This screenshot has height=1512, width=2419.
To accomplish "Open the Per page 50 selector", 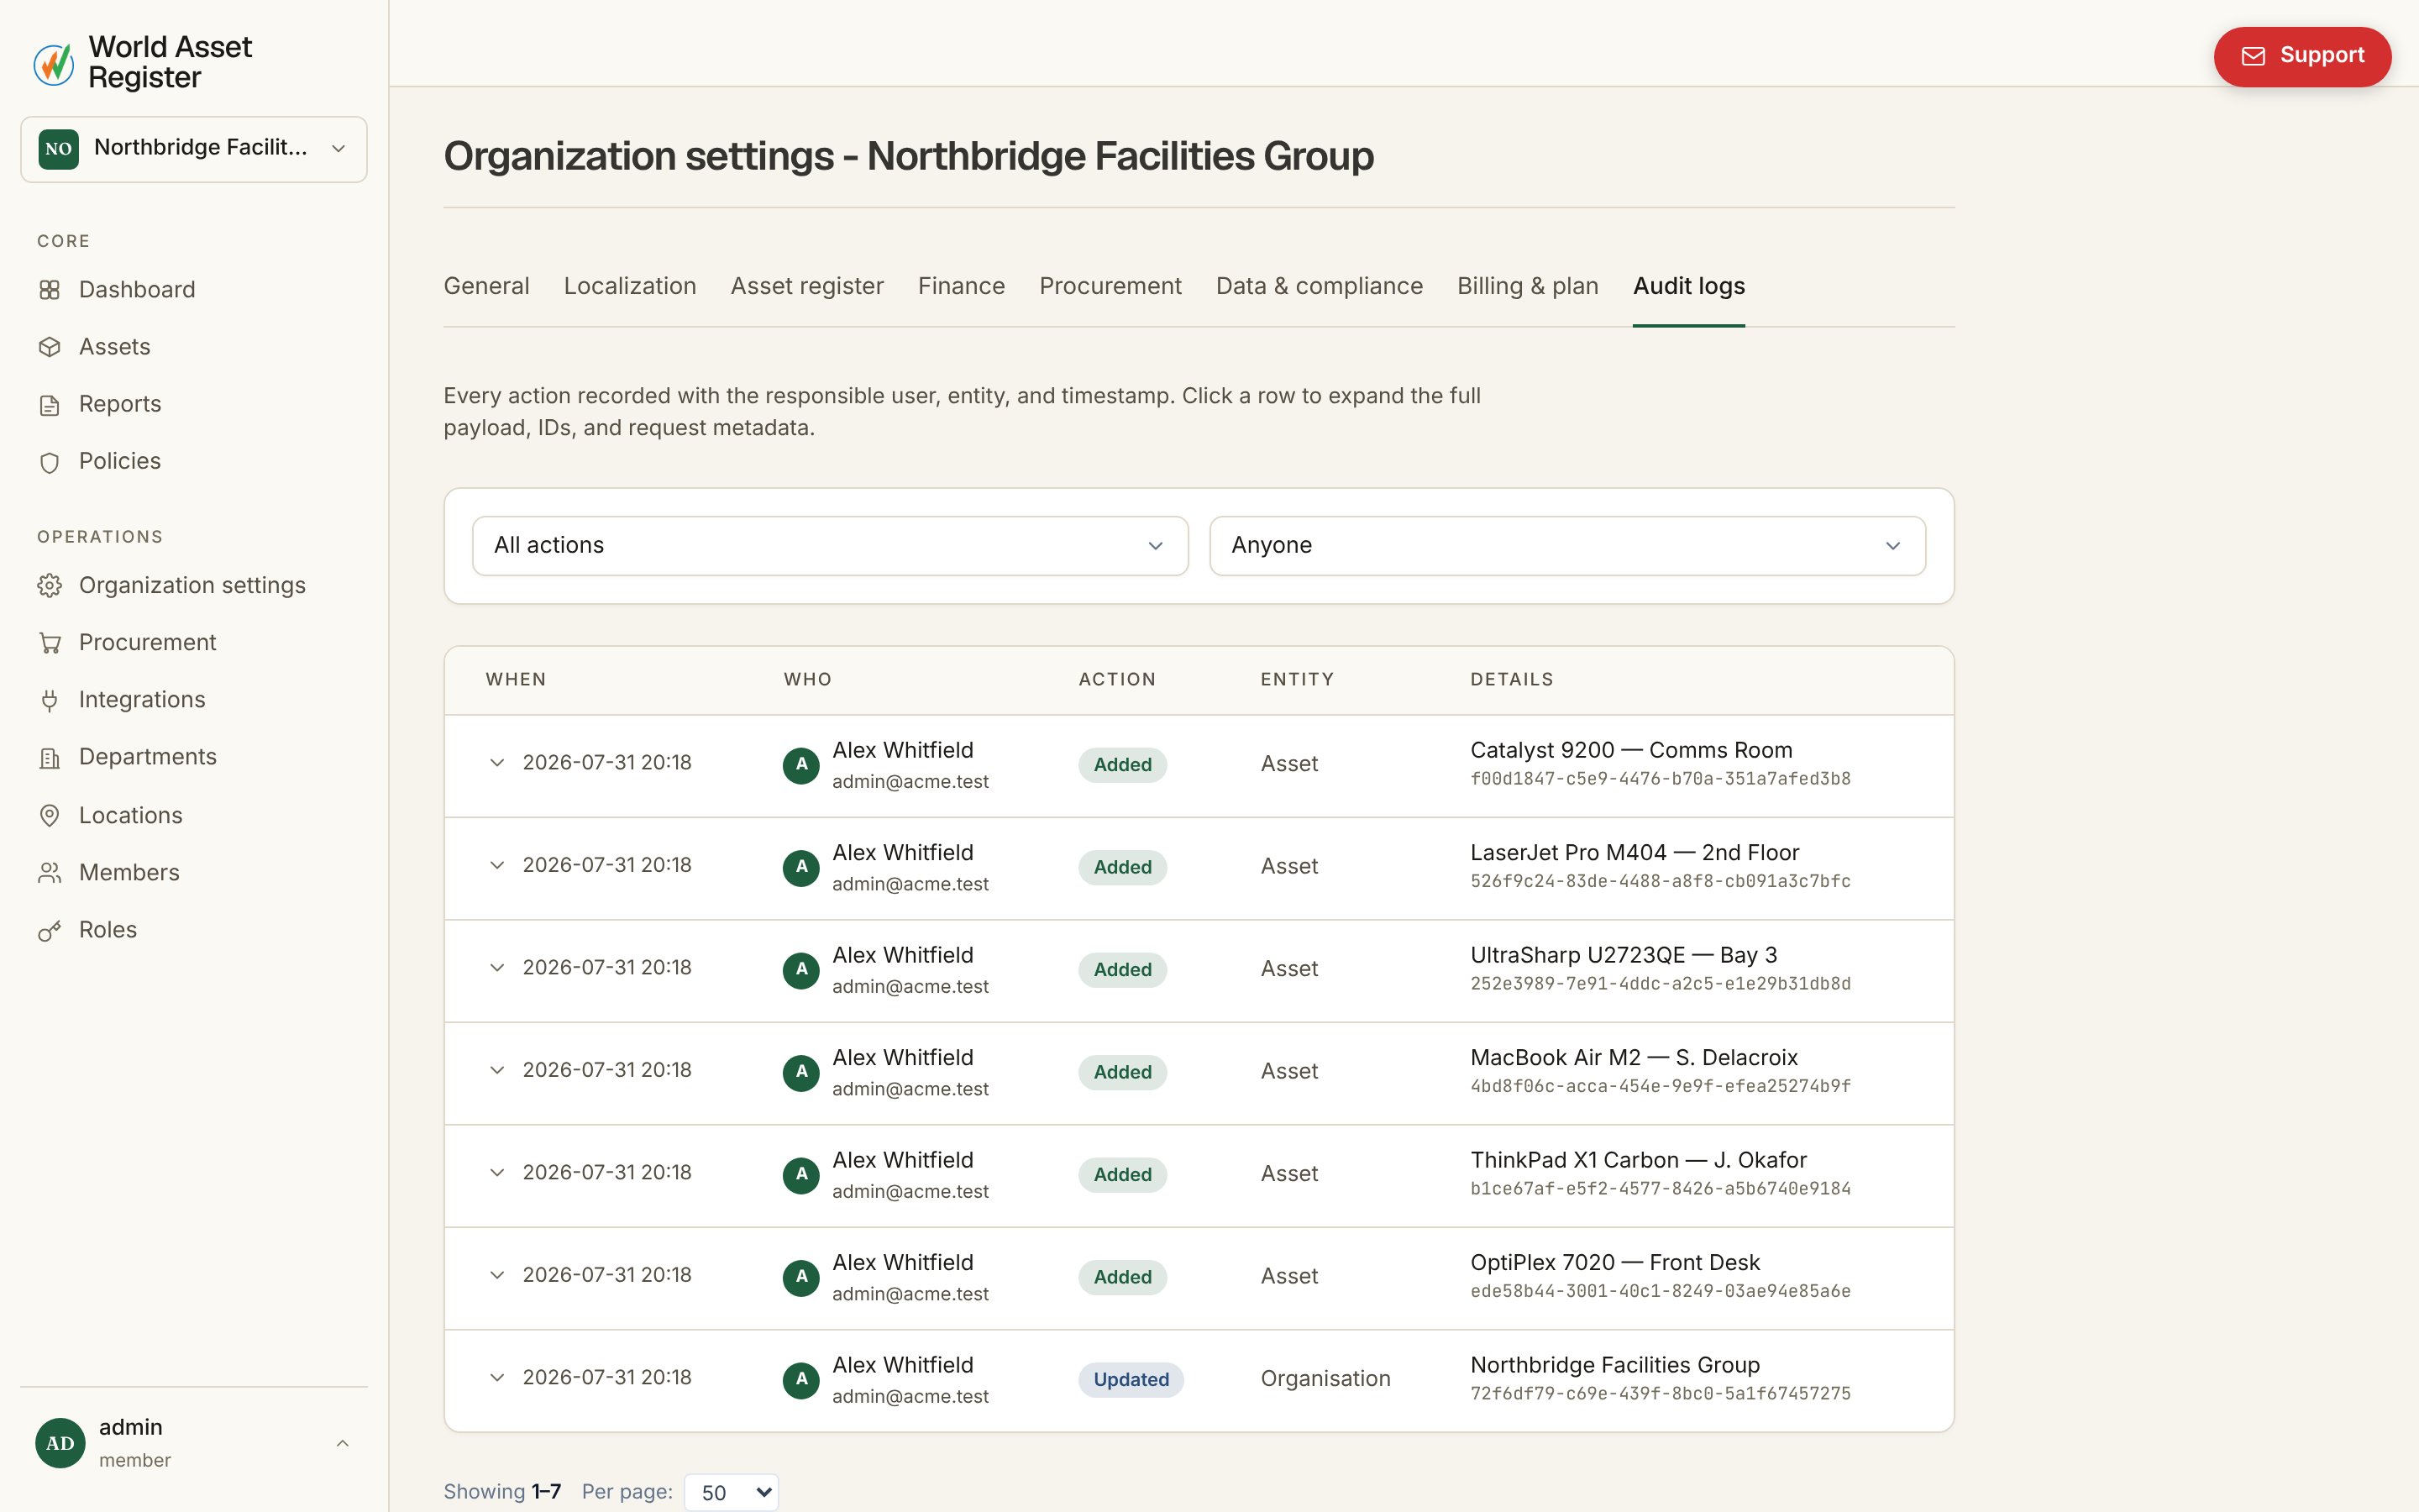I will tap(732, 1492).
